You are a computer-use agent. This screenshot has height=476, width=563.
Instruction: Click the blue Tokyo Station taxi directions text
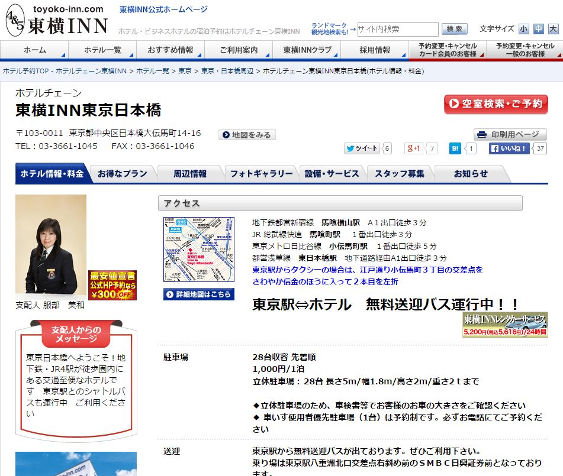pos(367,276)
